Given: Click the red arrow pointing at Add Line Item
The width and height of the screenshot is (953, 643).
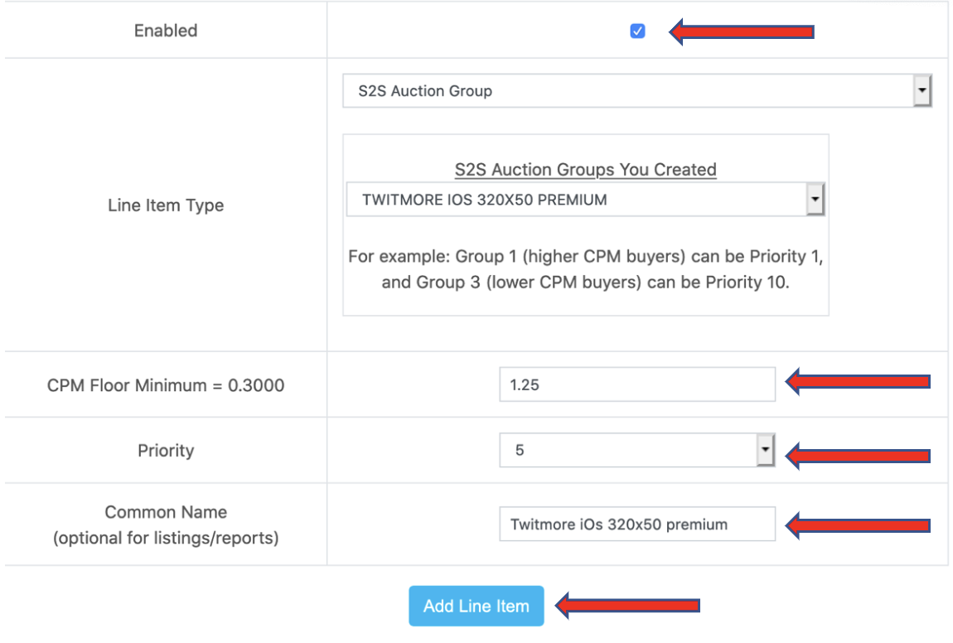Looking at the screenshot, I should click(x=627, y=606).
